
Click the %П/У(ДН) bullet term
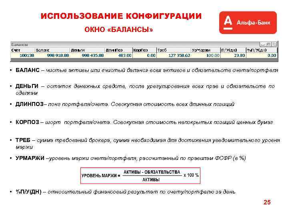point(28,192)
